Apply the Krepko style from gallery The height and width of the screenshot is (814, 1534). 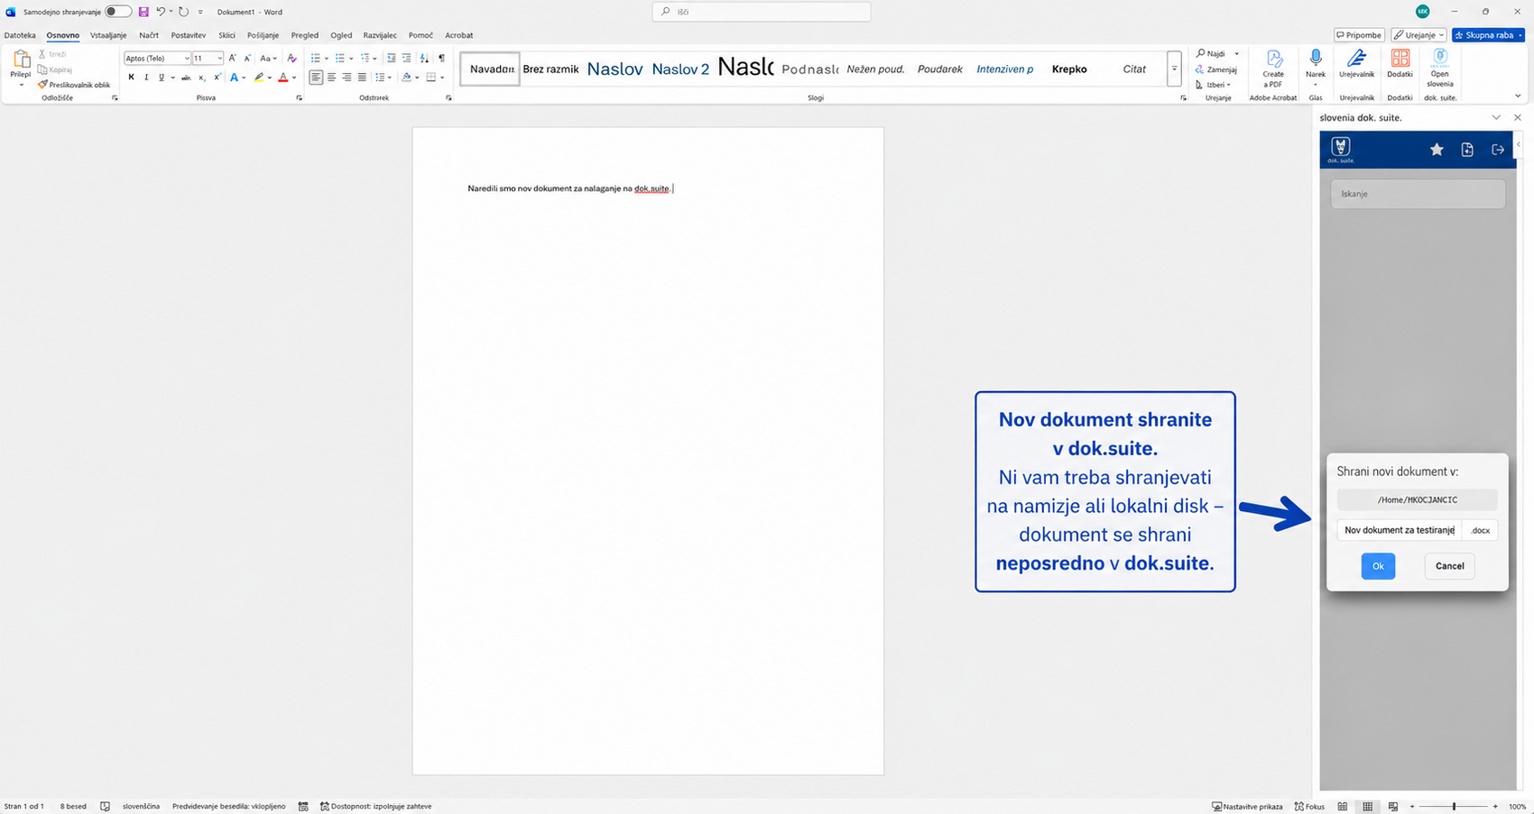click(x=1069, y=69)
